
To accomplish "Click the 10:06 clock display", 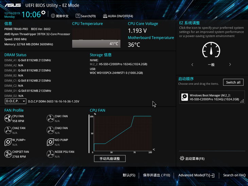I will coord(31,15).
